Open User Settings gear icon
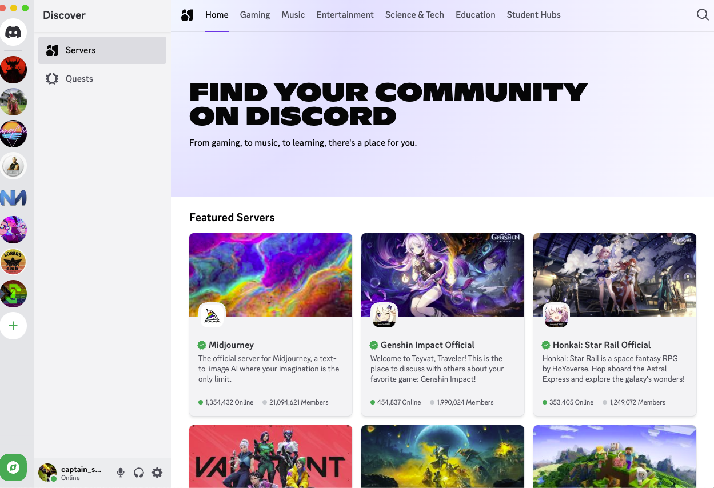This screenshot has width=714, height=488. [157, 473]
